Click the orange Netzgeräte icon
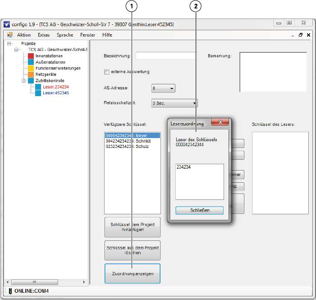Screen dimensions: 316x300 coord(31,74)
